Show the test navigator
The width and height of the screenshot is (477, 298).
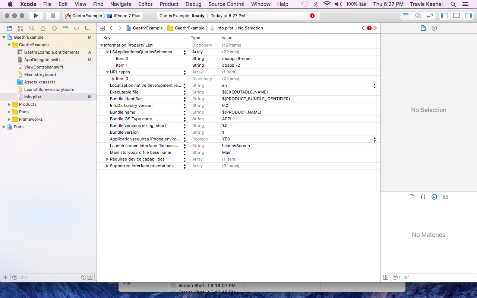(x=54, y=28)
